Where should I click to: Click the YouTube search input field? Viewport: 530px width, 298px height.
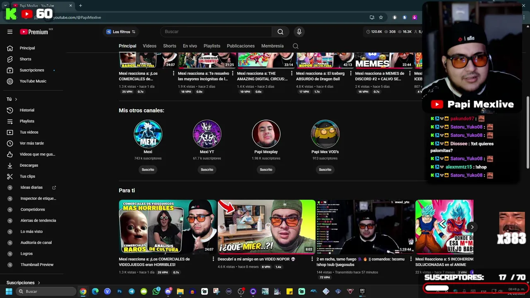tap(216, 31)
